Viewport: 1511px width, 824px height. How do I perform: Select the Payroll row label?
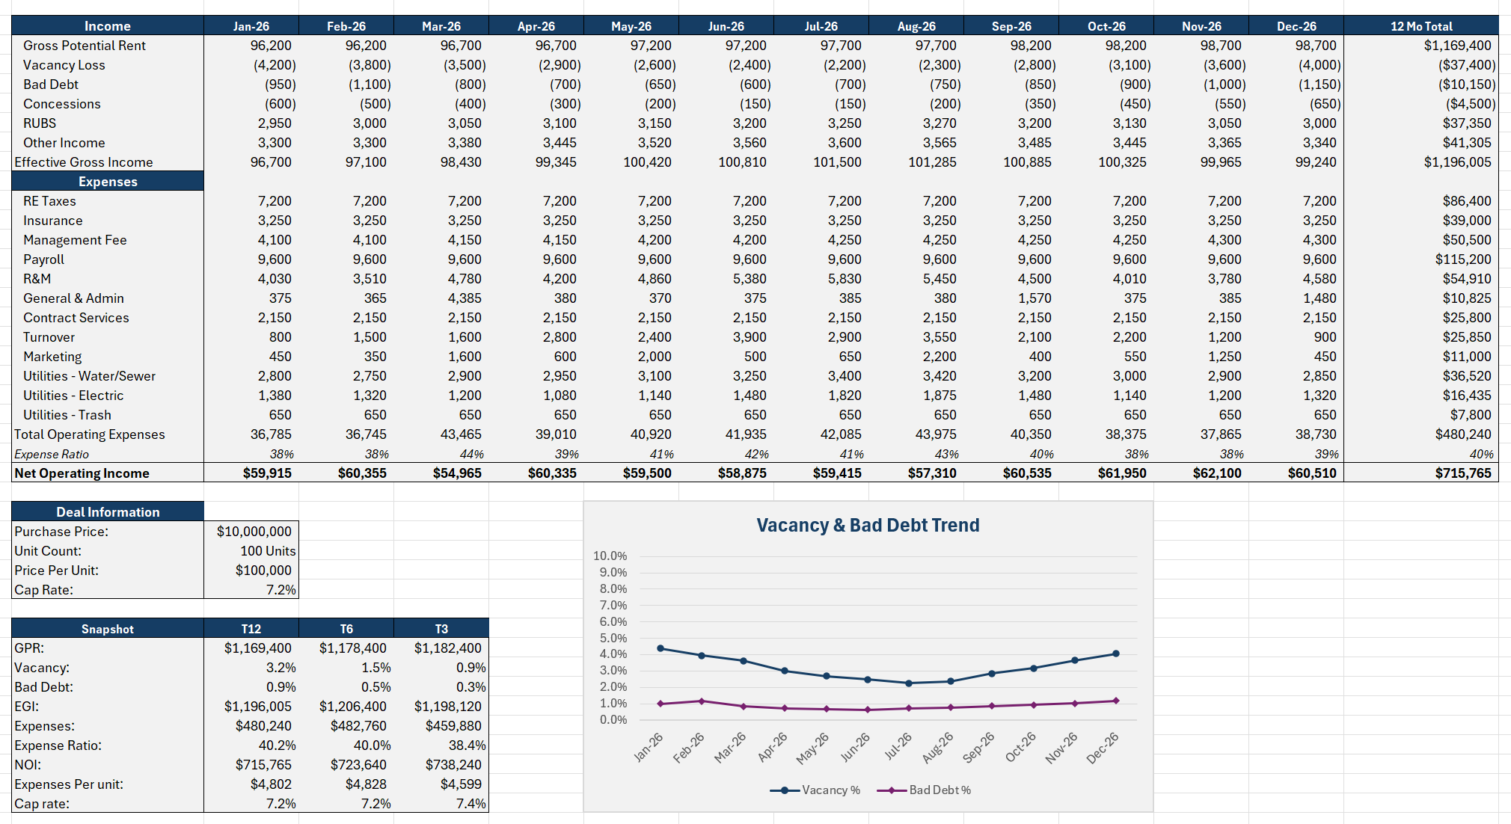pyautogui.click(x=44, y=259)
